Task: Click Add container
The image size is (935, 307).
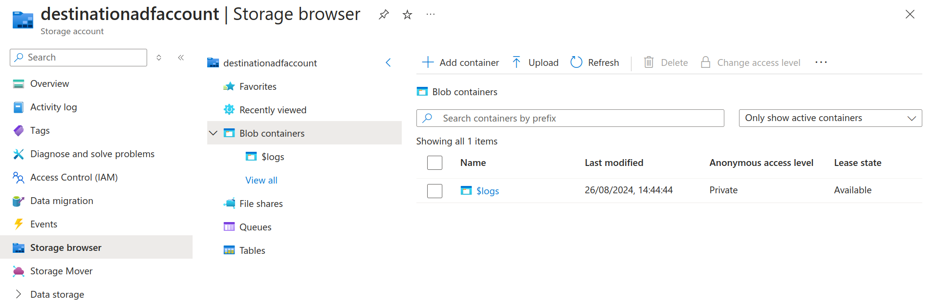Action: (460, 62)
